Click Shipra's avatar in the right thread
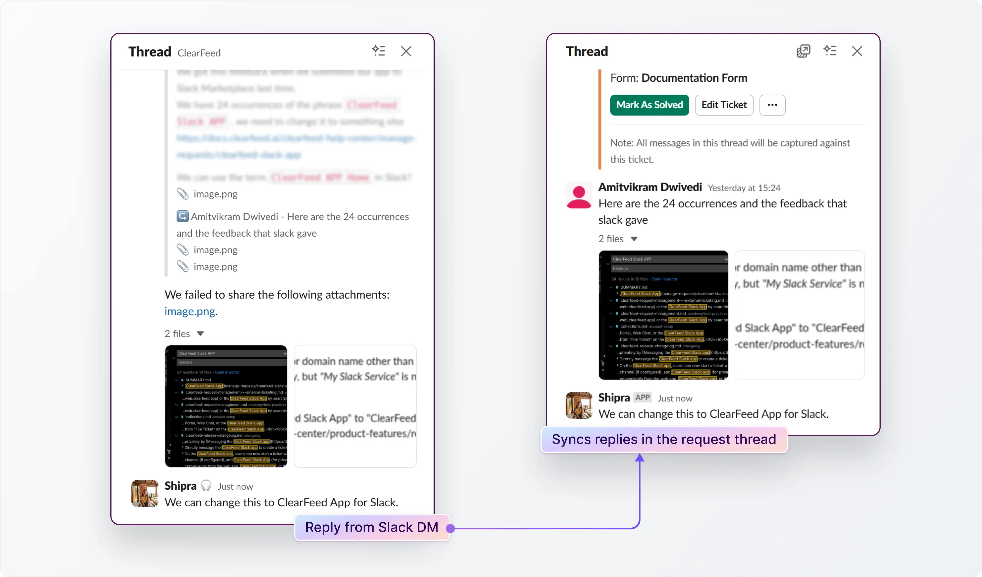This screenshot has width=982, height=577. (x=579, y=405)
